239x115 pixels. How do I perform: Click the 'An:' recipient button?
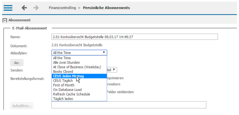click(x=17, y=63)
